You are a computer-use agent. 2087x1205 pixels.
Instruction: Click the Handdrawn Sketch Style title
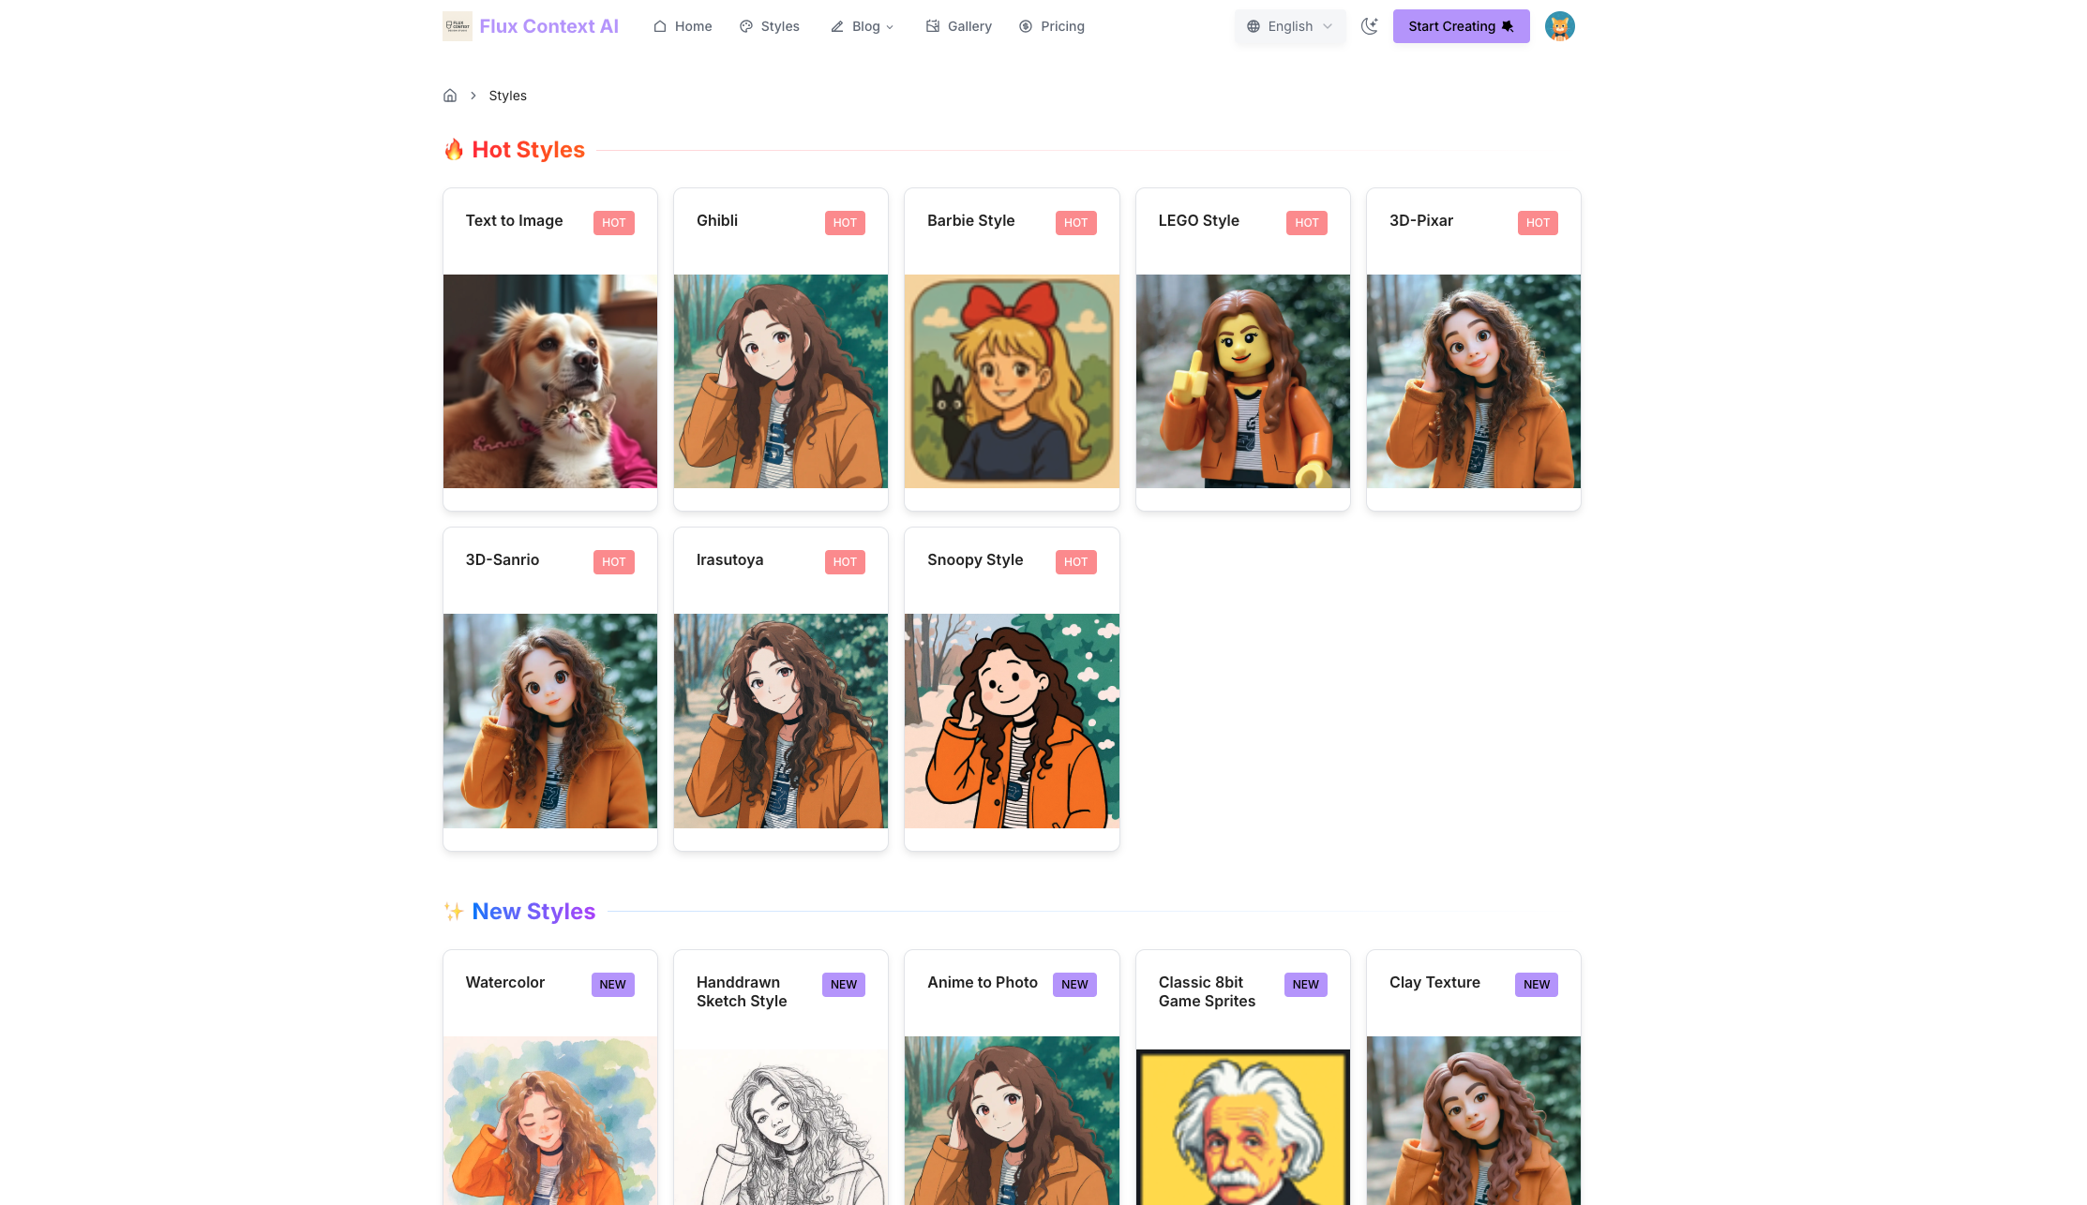[742, 991]
